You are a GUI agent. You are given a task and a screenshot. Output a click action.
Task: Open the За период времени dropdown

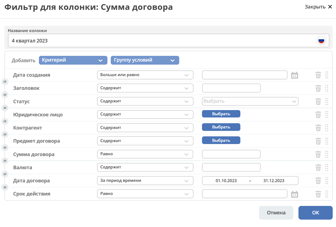pos(145,180)
